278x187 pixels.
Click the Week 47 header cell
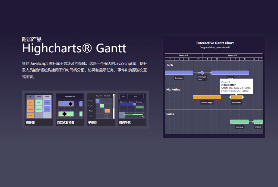point(184,55)
